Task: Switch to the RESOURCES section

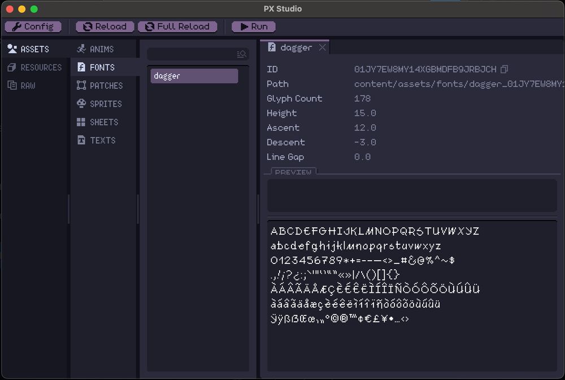Action: tap(34, 67)
